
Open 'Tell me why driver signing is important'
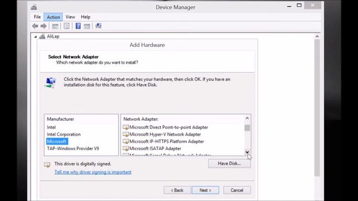tap(93, 172)
